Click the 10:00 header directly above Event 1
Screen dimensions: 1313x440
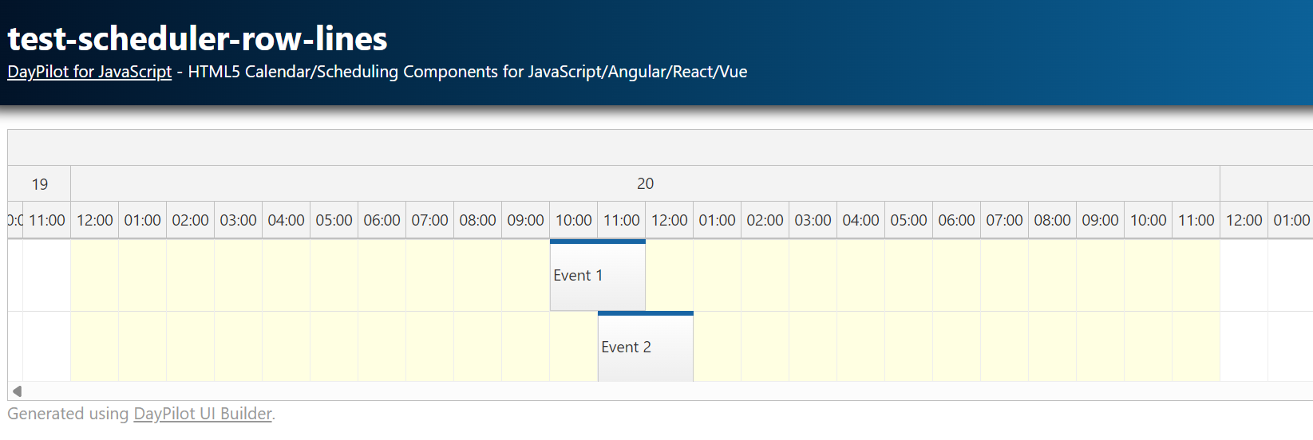click(x=573, y=221)
